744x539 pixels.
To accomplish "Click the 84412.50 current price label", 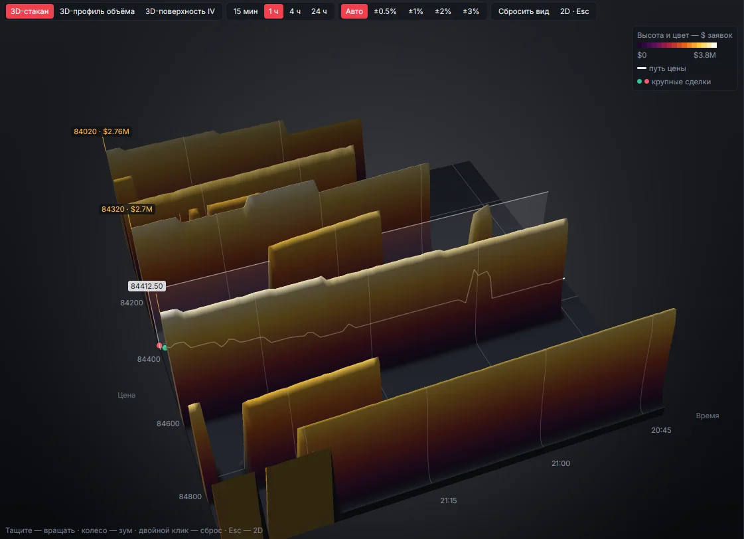I will pyautogui.click(x=147, y=286).
